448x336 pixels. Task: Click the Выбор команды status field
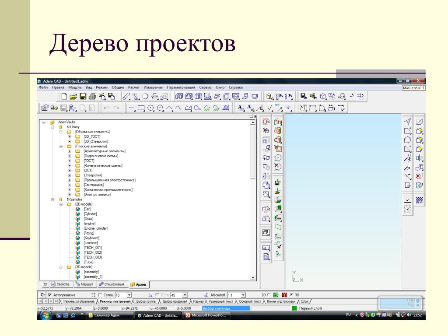pos(226,308)
